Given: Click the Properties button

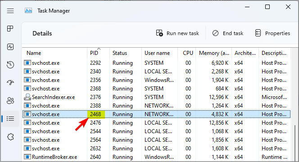Looking at the screenshot, I should click(x=272, y=33).
